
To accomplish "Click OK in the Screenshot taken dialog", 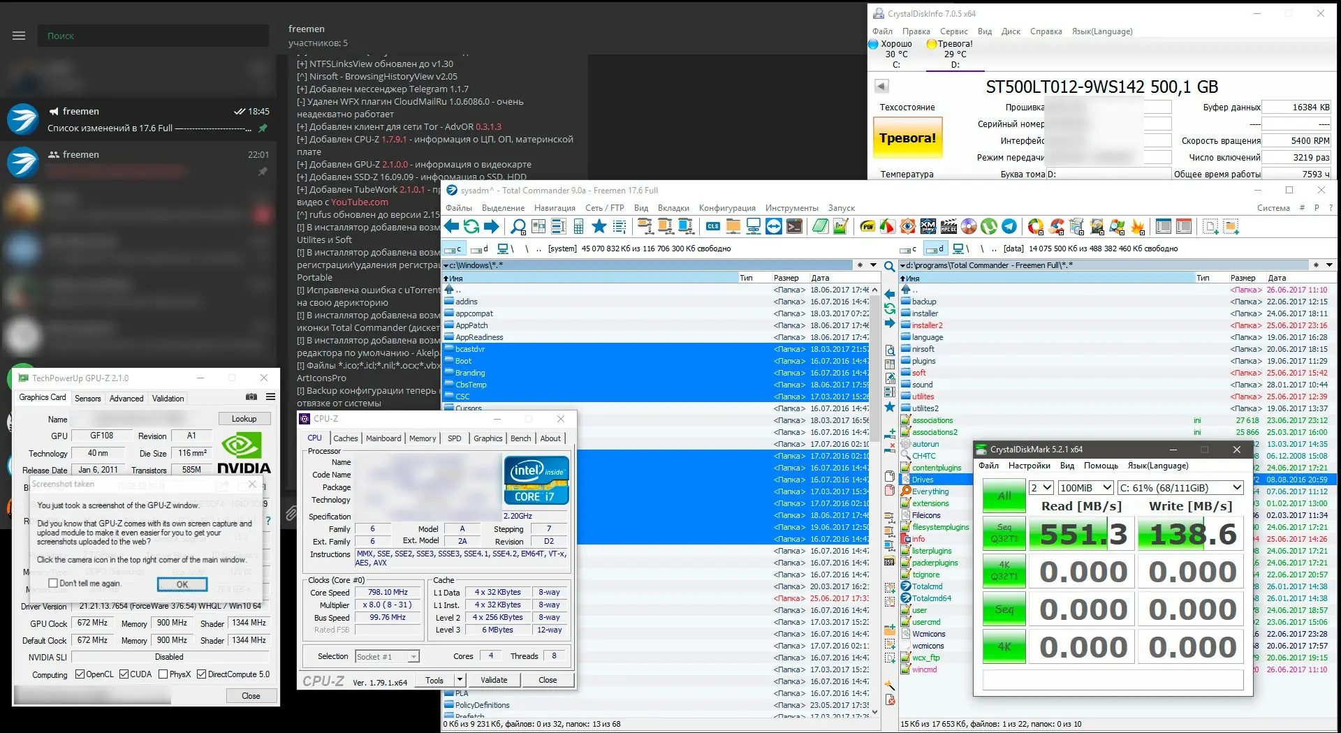I will (182, 584).
